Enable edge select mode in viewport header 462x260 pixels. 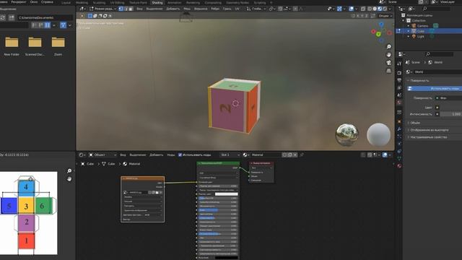tap(126, 9)
